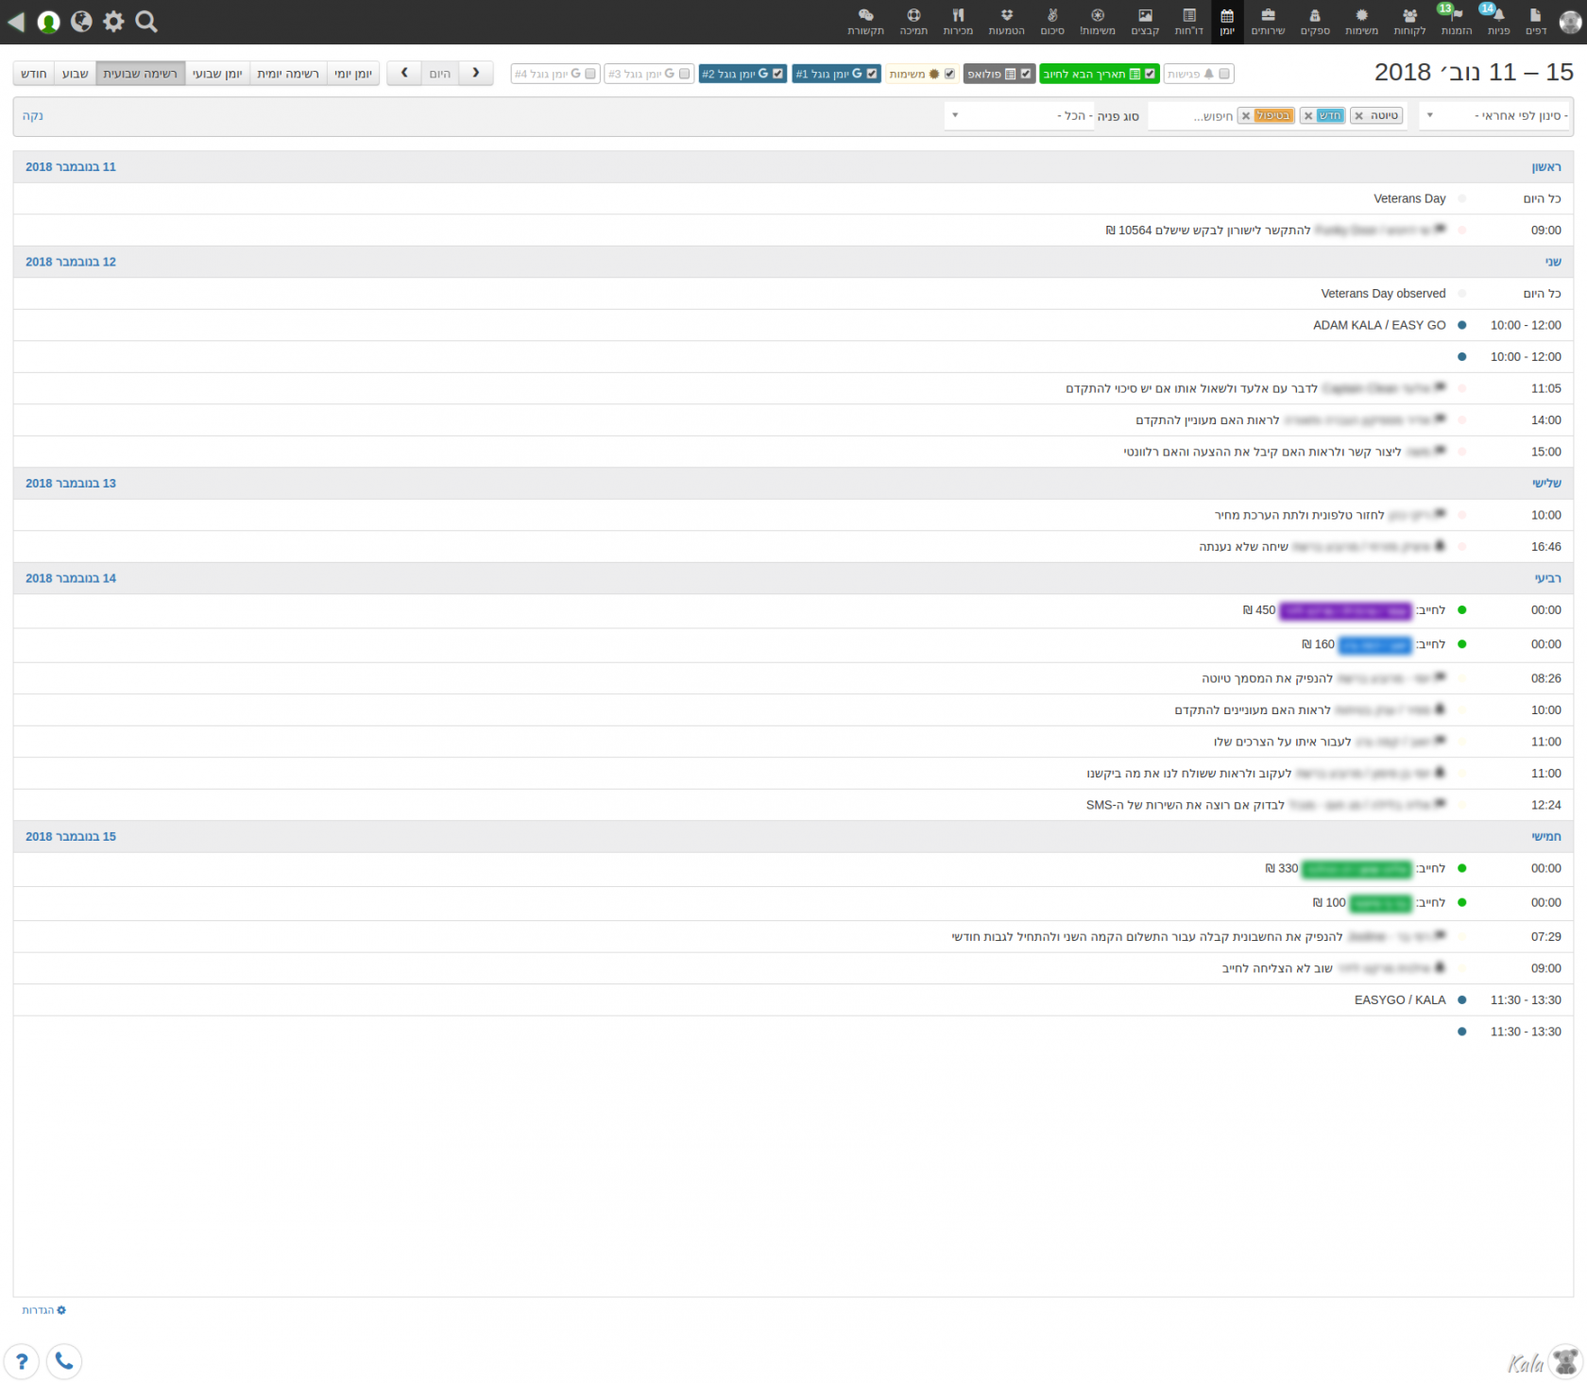
Task: Click the phone icon at bottom left
Action: coord(64,1360)
